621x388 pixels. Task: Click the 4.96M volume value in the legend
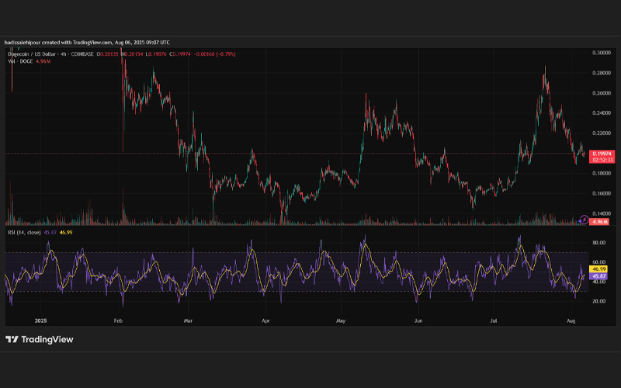pos(43,61)
